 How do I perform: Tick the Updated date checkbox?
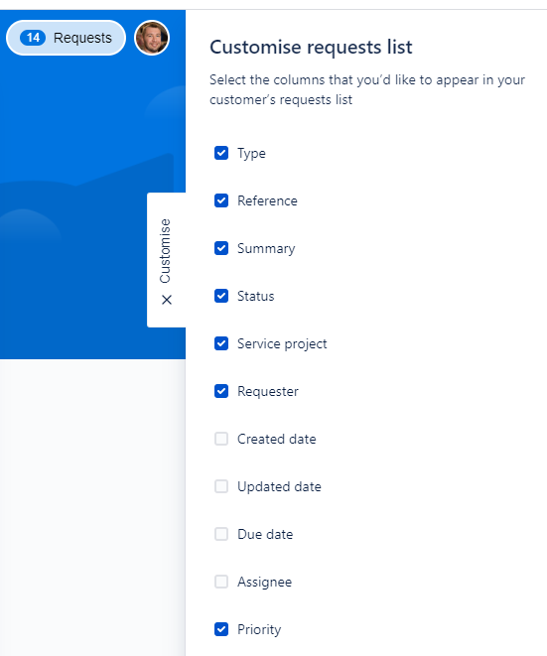coord(221,486)
